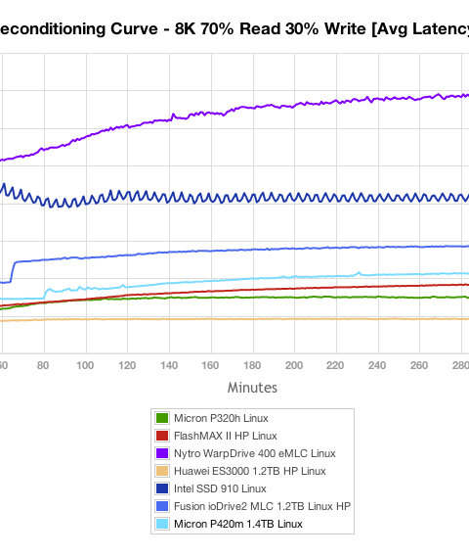Click the x-axis tick label 180

[252, 365]
